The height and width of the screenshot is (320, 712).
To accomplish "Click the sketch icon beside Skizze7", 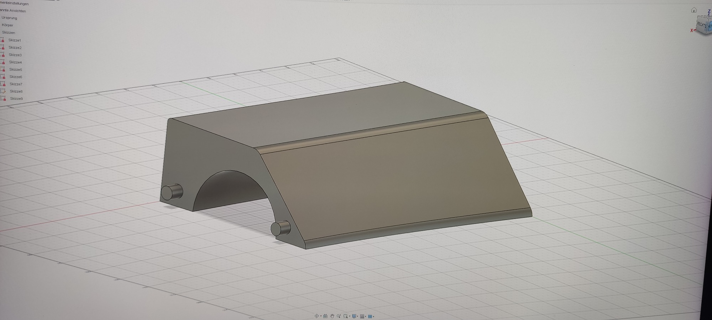I will click(3, 84).
